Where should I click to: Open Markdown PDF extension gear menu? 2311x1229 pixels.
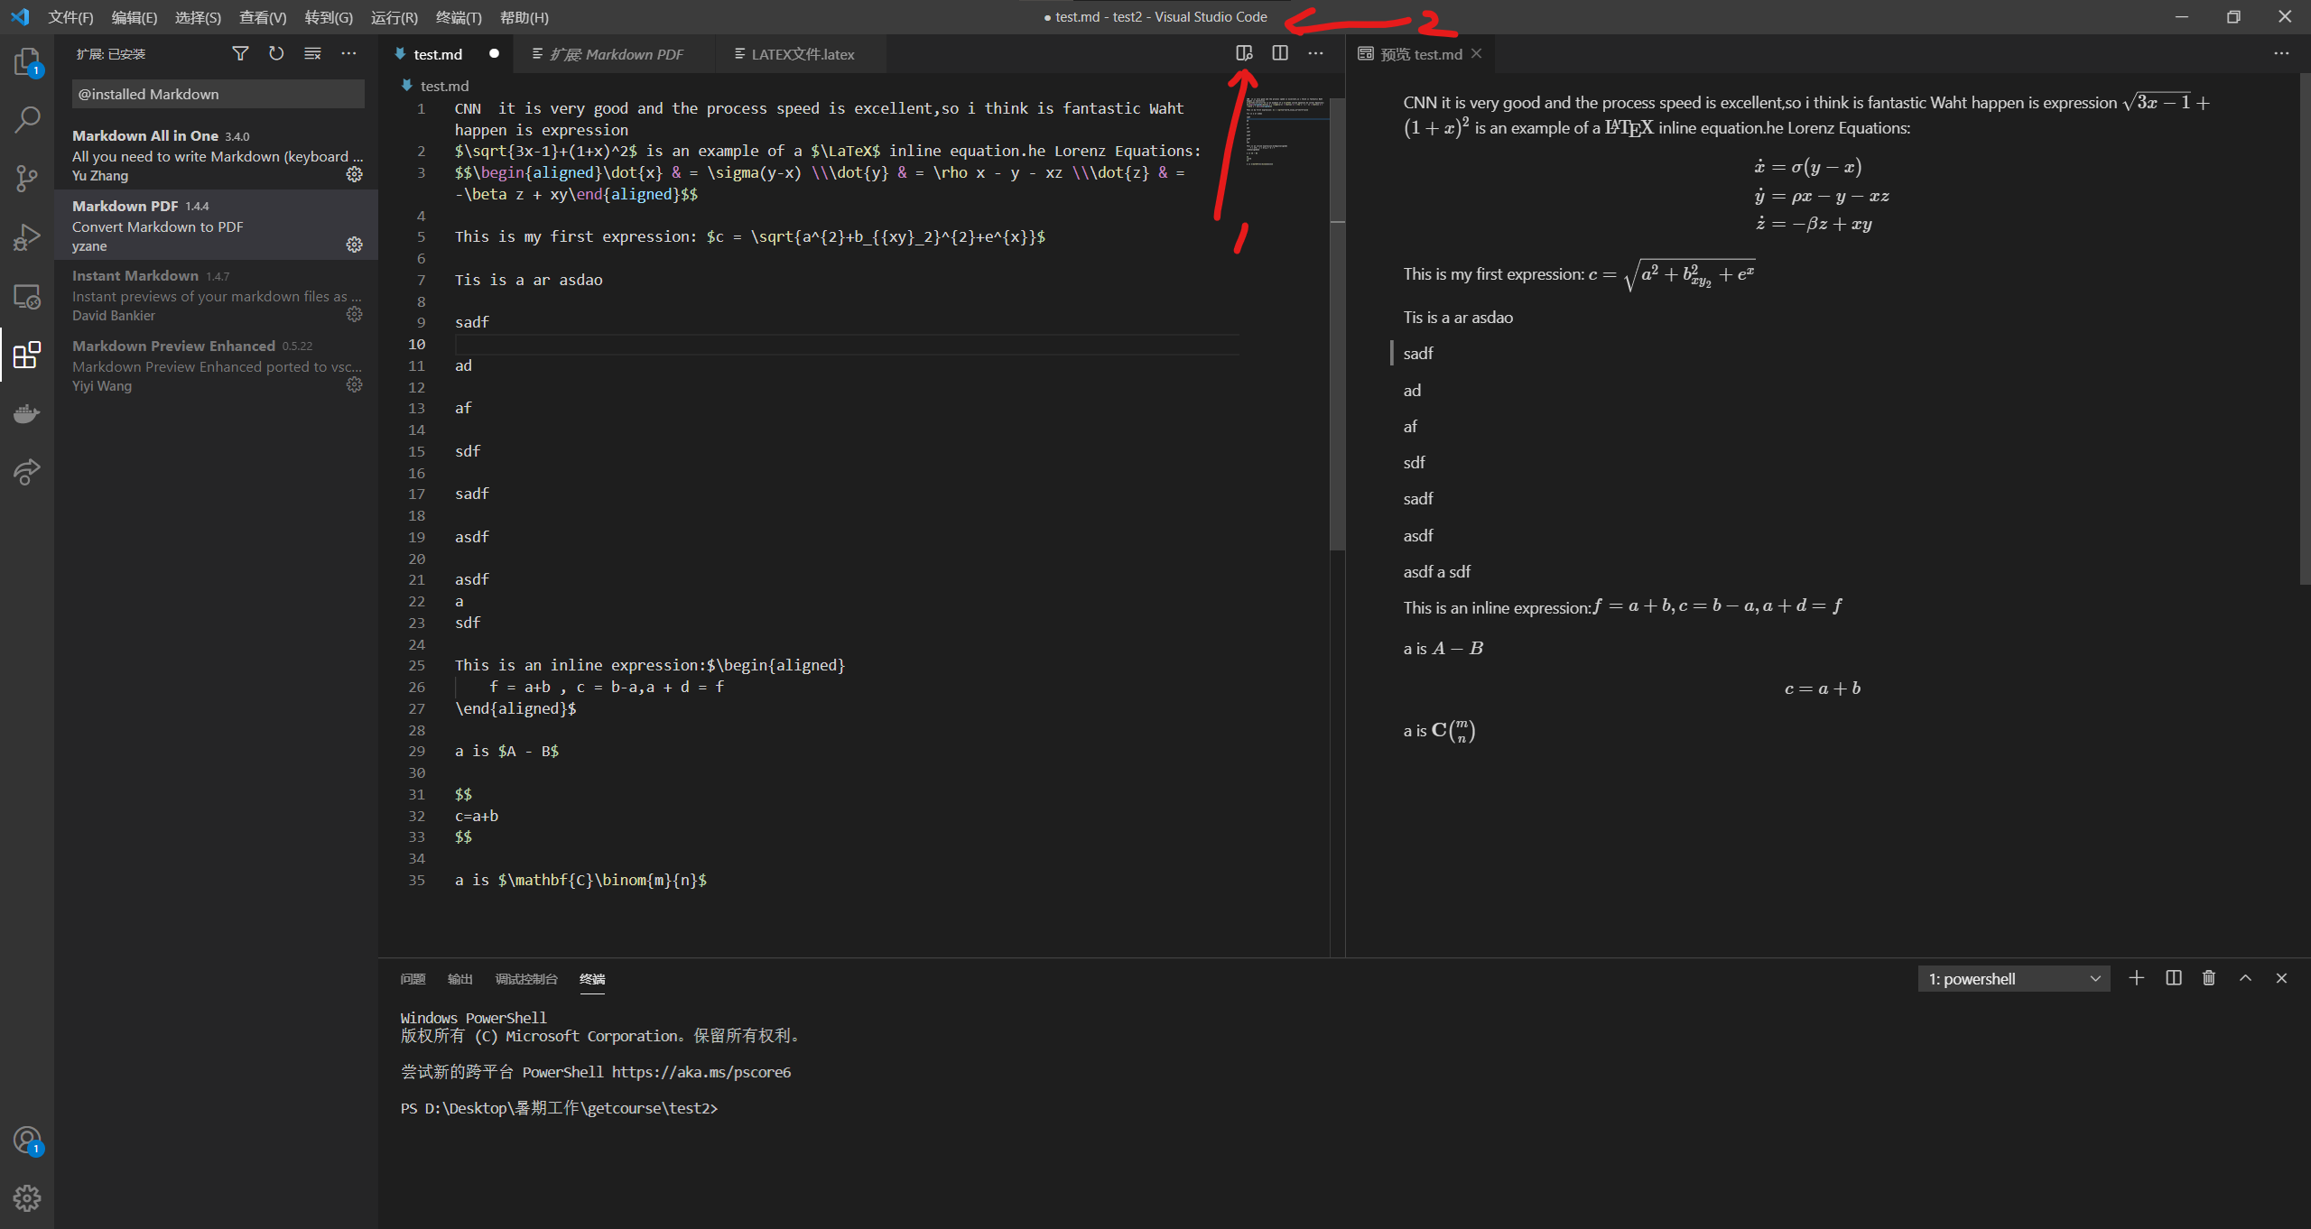click(355, 245)
